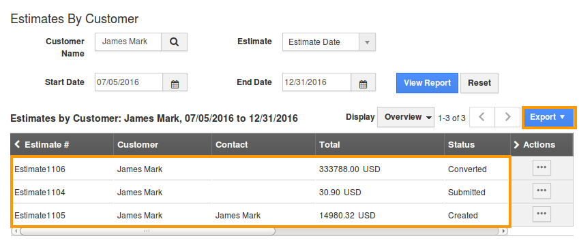This screenshot has height=249, width=579.
Task: Click customer James Mark in Estimate1106 row
Action: 140,169
